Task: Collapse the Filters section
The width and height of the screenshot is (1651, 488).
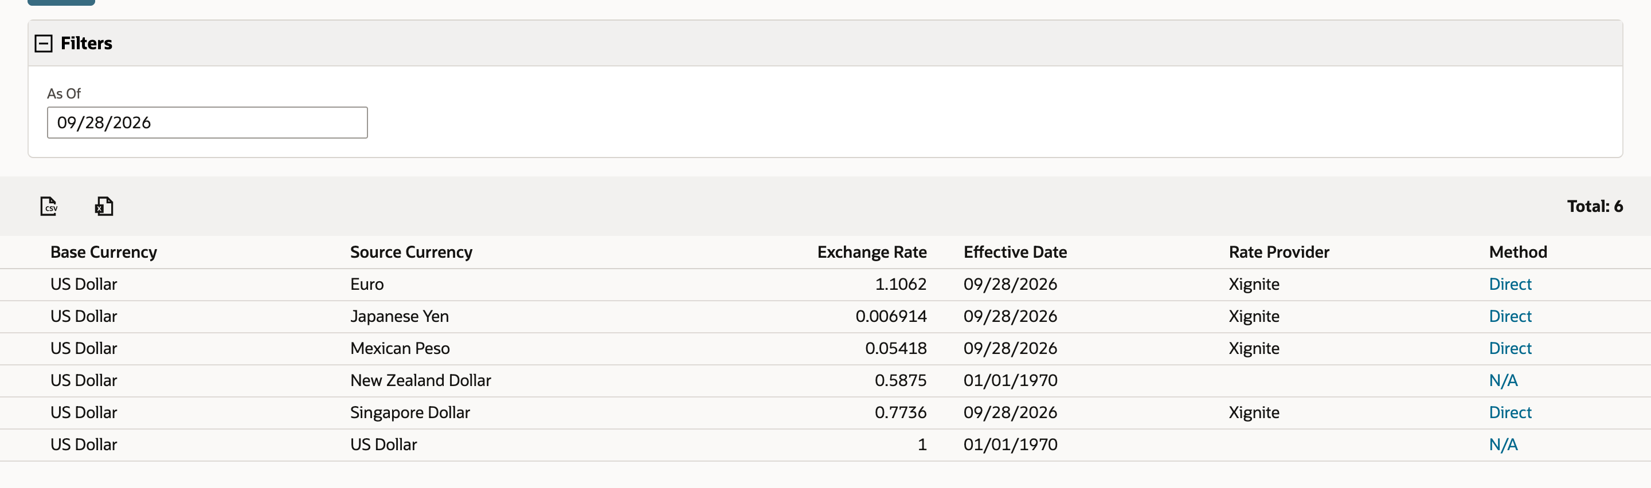Action: point(44,44)
